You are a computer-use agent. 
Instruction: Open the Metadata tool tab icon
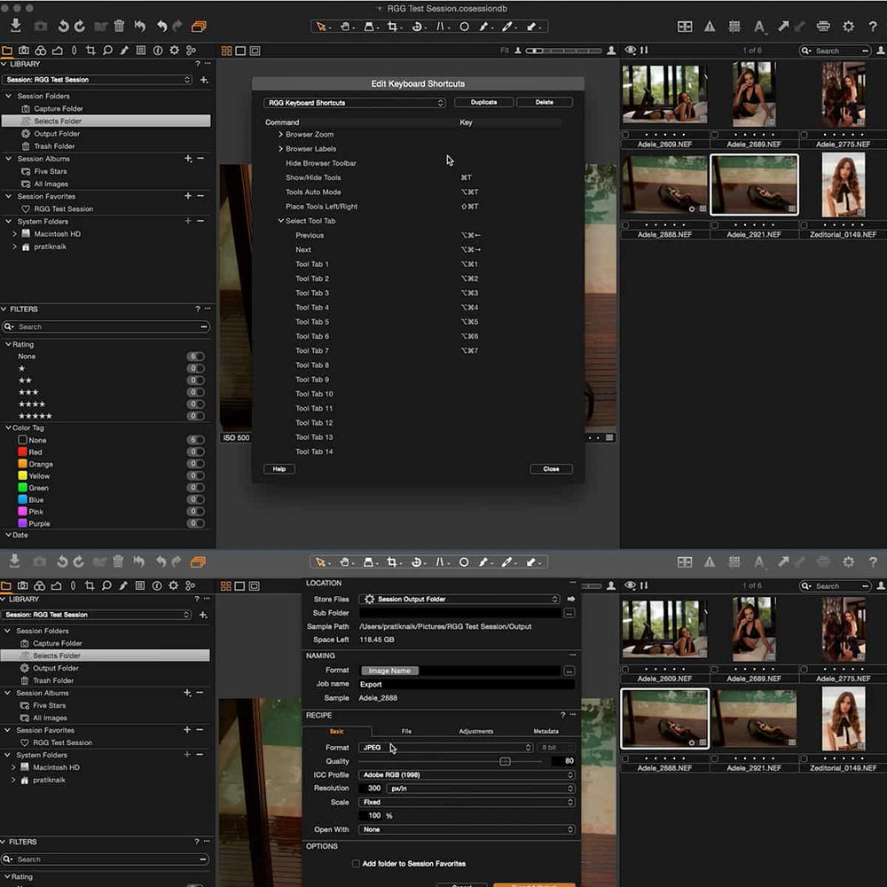pyautogui.click(x=141, y=51)
